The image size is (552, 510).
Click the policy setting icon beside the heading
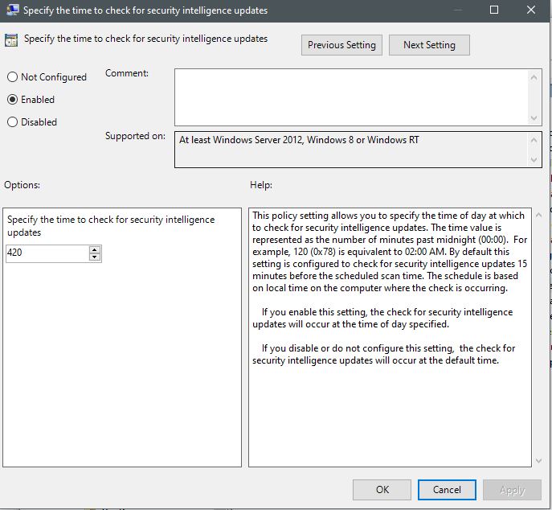(11, 40)
